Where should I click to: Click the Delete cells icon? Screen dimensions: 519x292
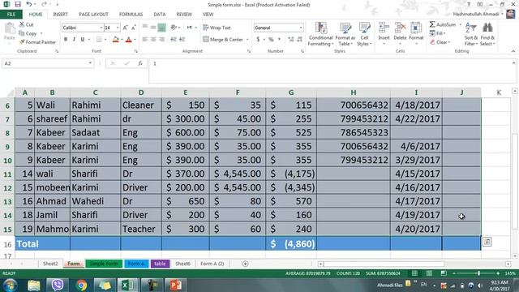pyautogui.click(x=400, y=28)
